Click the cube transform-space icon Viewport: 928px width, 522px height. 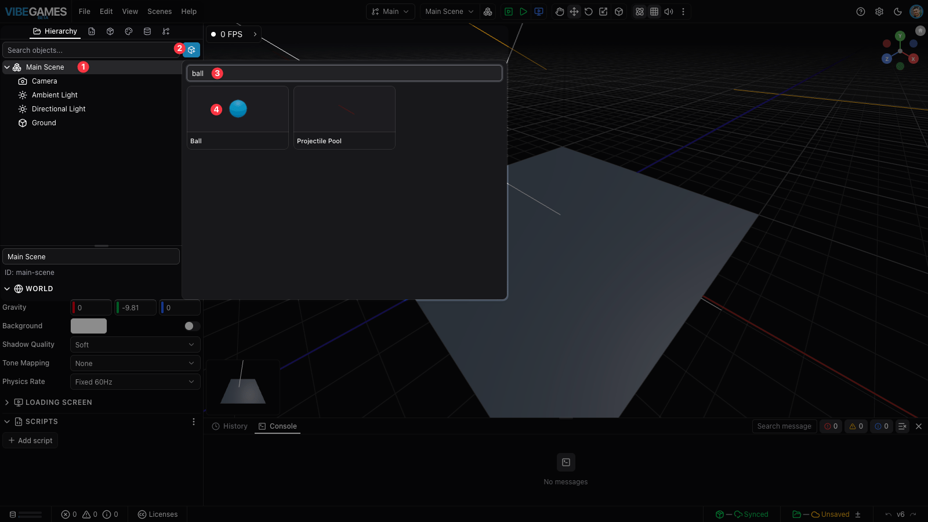point(619,12)
